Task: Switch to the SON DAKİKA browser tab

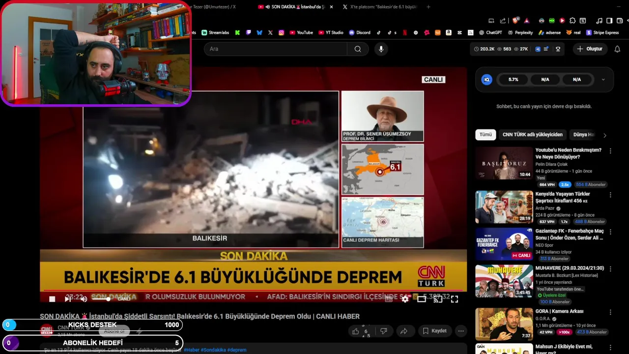Action: pos(295,7)
